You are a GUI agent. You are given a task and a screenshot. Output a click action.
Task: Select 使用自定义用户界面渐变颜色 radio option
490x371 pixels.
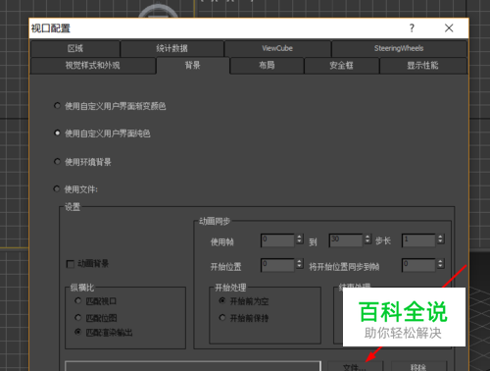pos(57,106)
